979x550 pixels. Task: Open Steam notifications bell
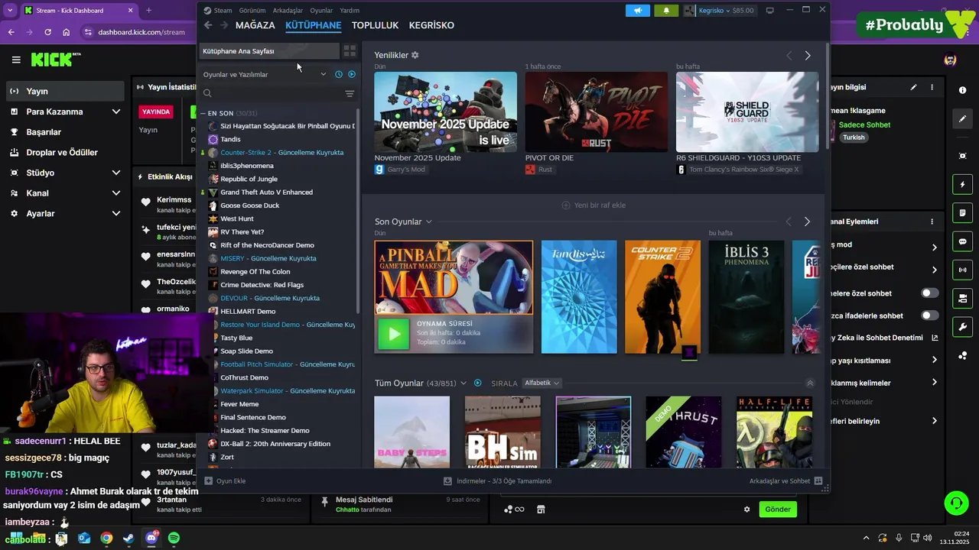tap(666, 11)
